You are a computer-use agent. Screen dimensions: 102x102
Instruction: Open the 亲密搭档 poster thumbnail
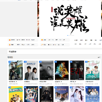click(x=92, y=94)
